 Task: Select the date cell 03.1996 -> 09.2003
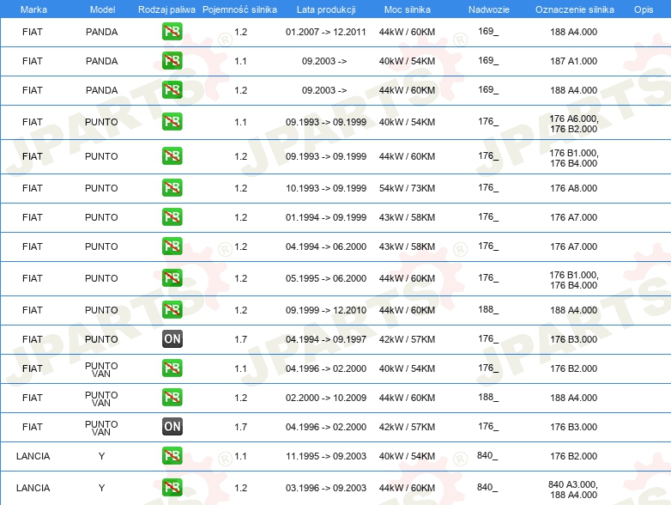point(326,488)
